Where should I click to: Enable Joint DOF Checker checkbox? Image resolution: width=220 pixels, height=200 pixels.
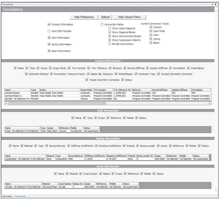pos(49,31)
